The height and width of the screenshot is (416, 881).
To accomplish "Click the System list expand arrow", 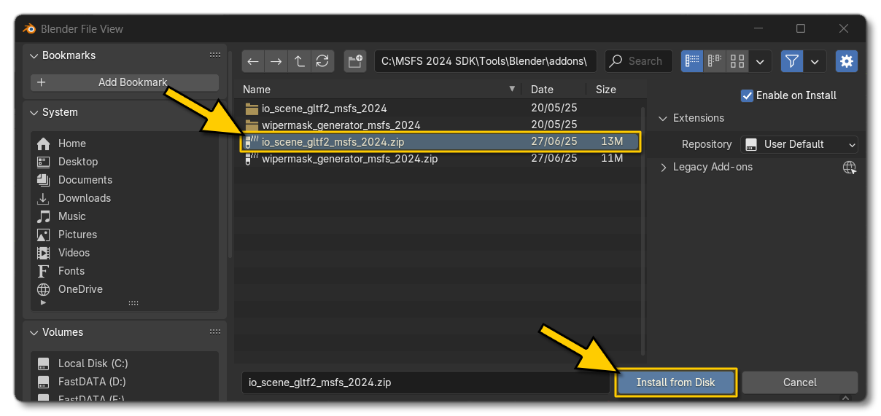I will click(42, 302).
